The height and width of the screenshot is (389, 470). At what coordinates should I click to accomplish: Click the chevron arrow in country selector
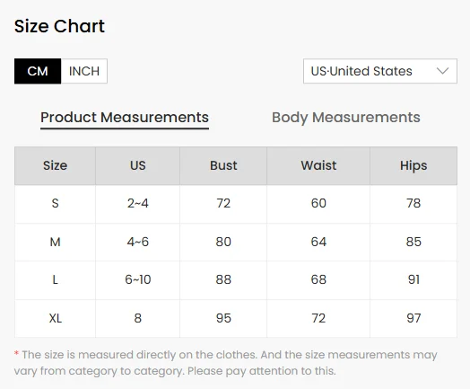442,71
